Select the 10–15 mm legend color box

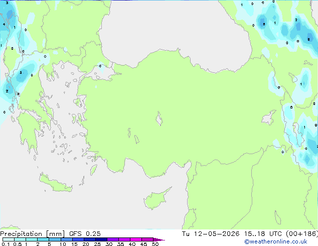click(x=67, y=239)
